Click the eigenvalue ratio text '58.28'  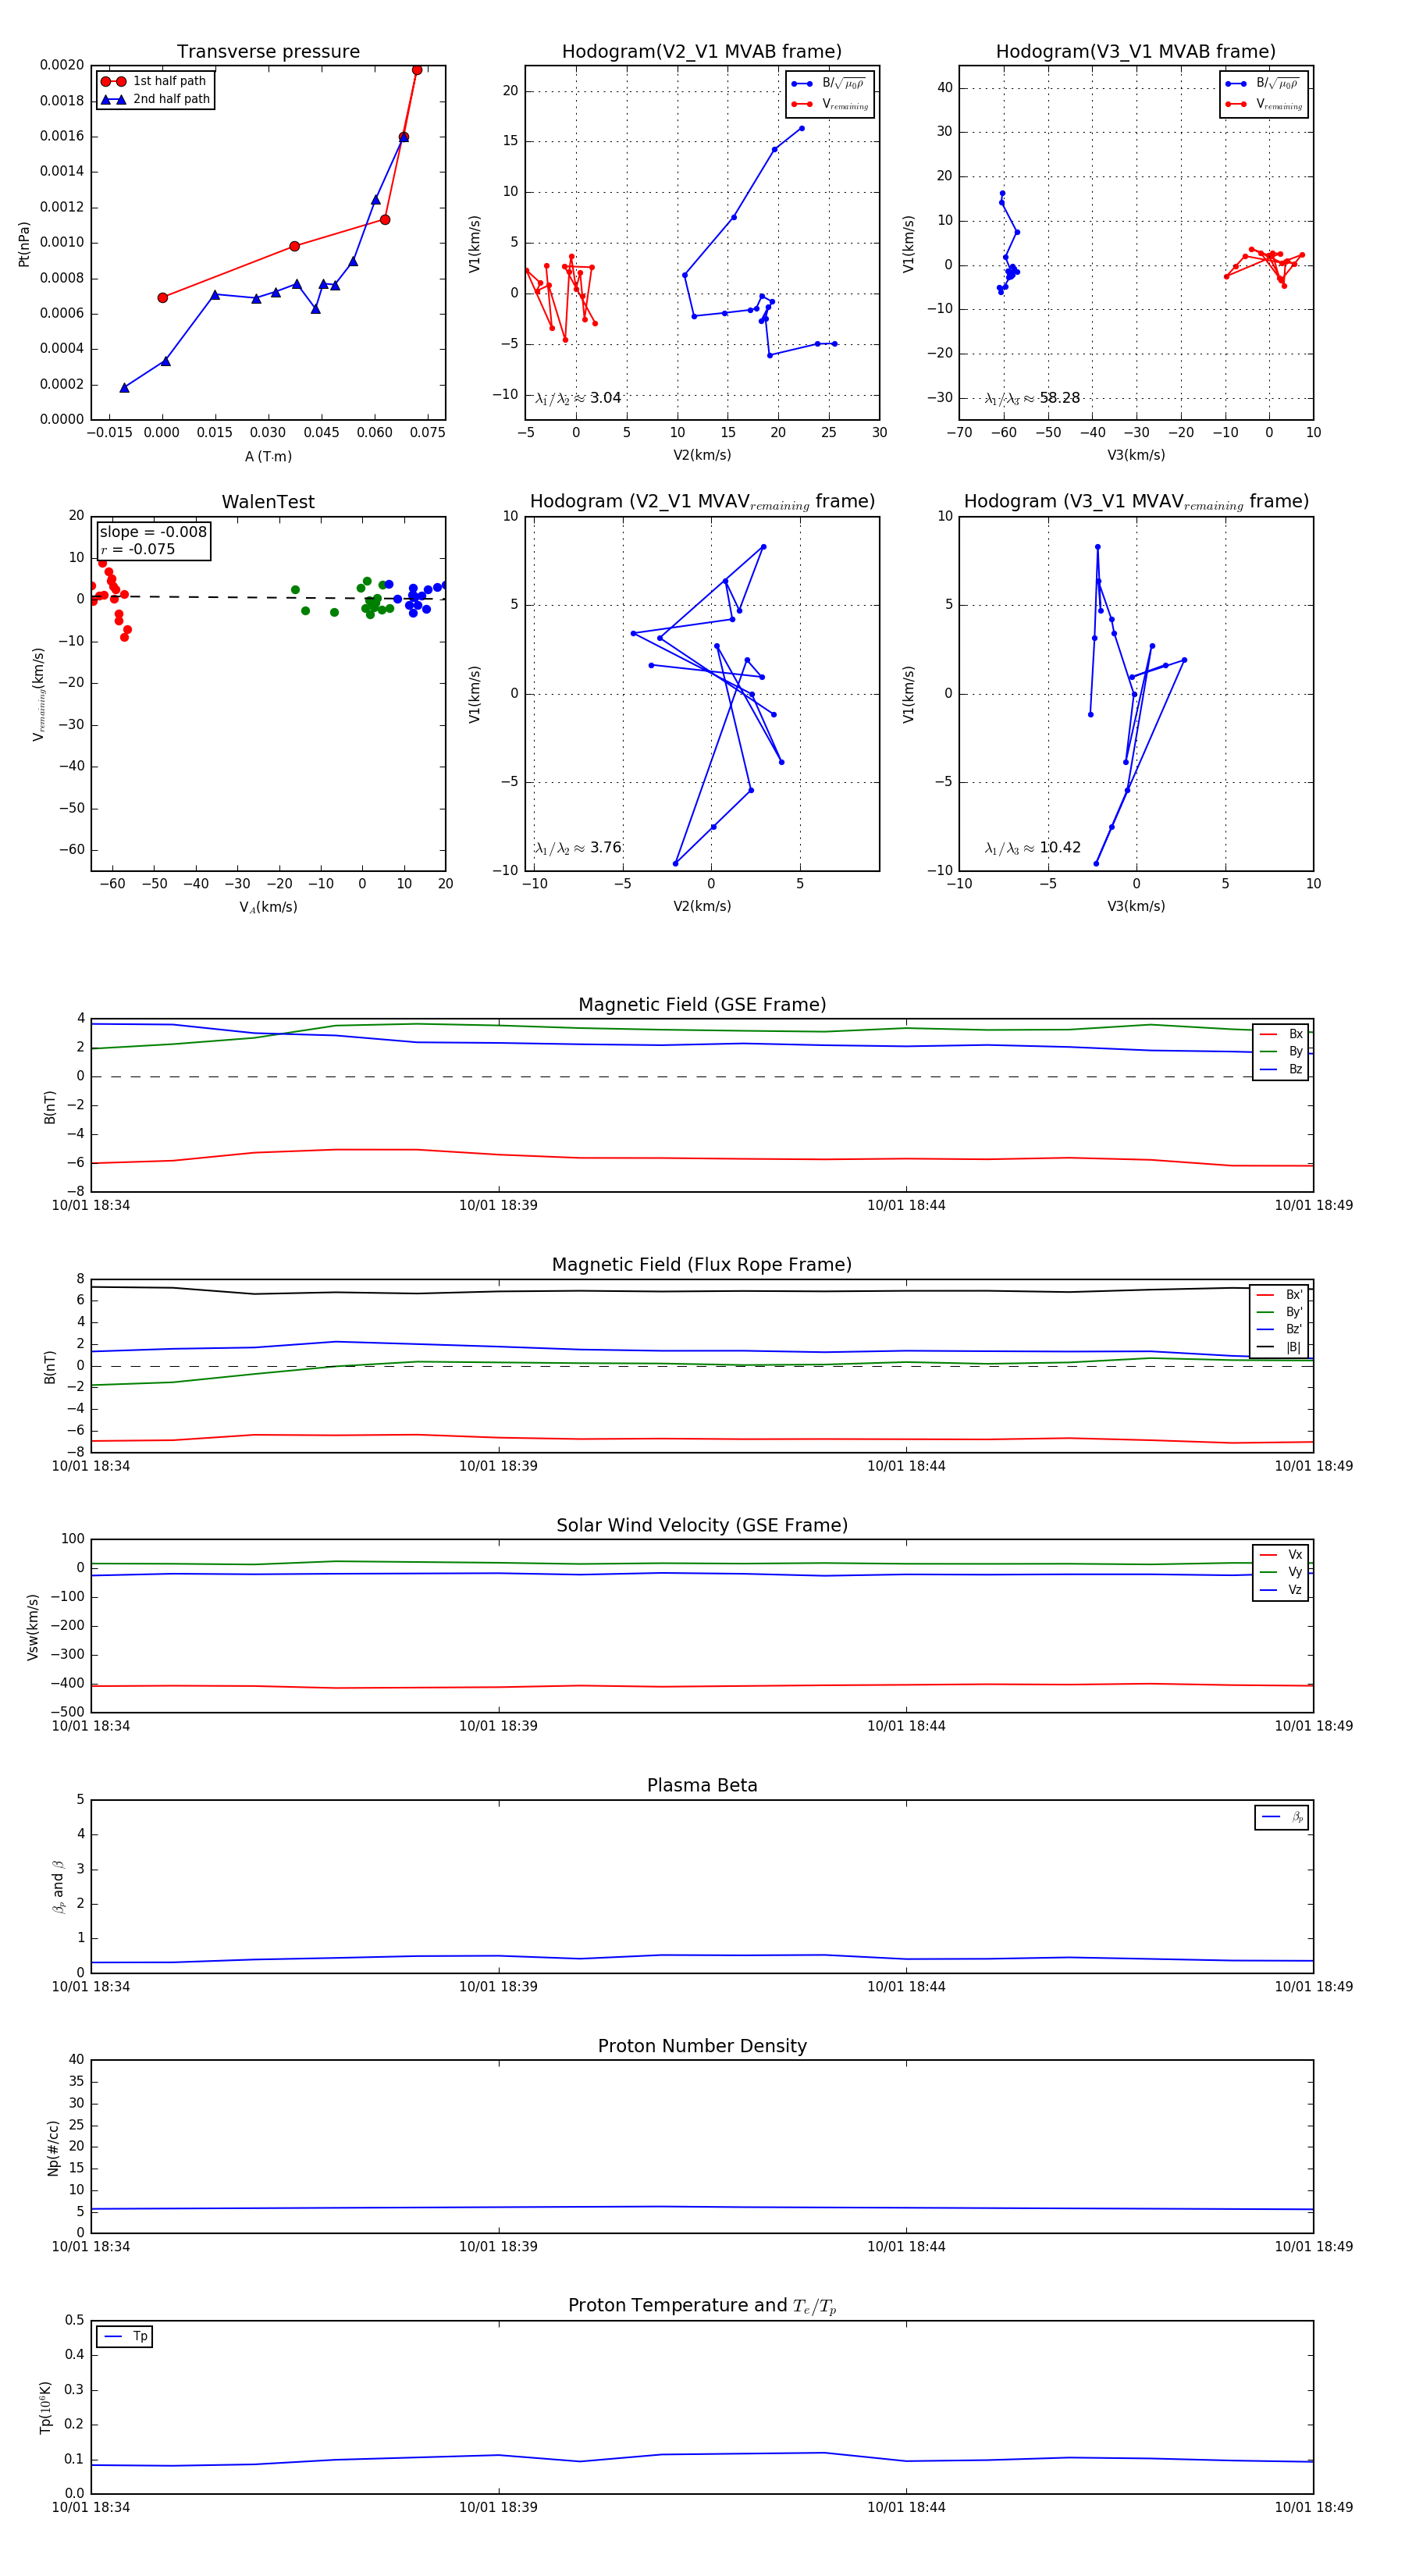tap(1060, 398)
